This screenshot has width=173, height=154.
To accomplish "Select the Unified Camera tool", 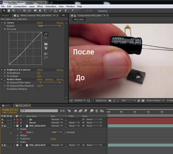I will click(25, 11).
